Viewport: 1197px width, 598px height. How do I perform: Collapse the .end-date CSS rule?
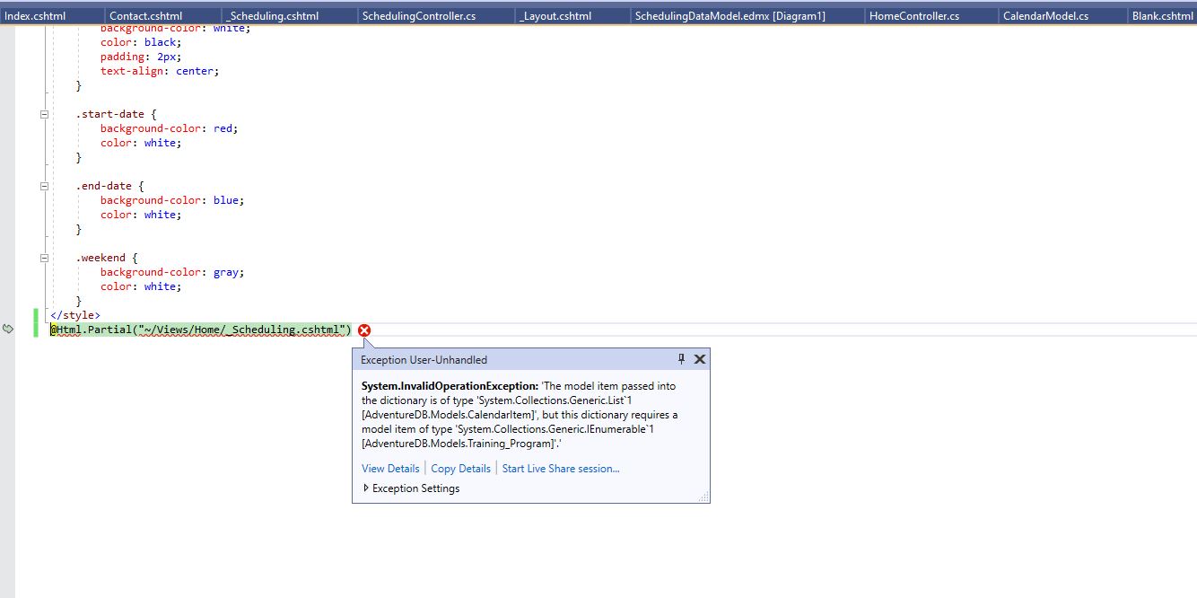44,186
